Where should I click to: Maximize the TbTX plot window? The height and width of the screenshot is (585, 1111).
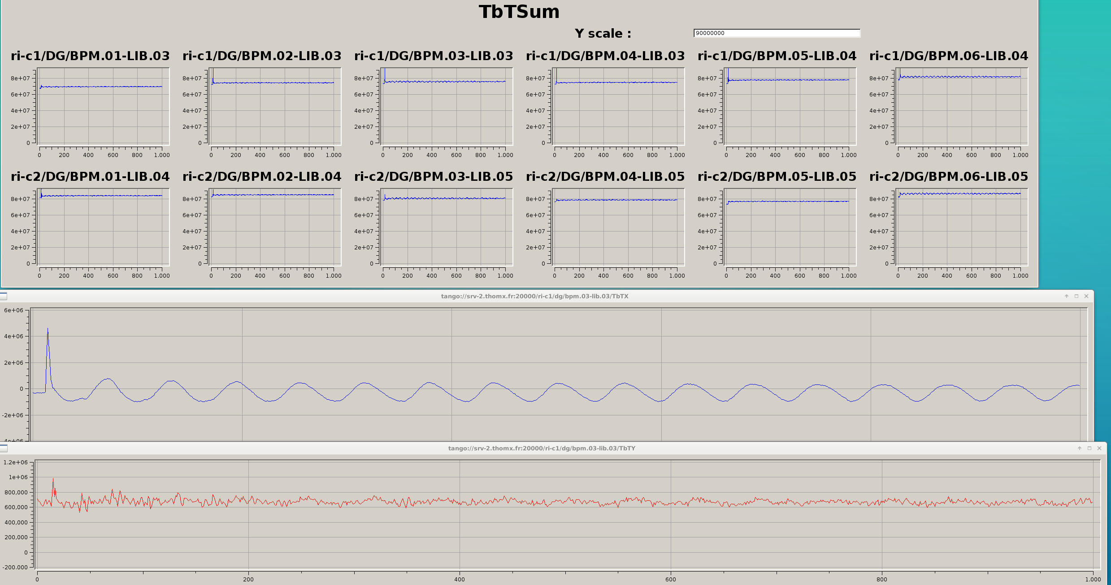coord(1076,296)
